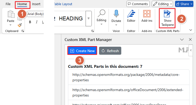
Task: Open the Table Layout tab
Action: pos(63,4)
